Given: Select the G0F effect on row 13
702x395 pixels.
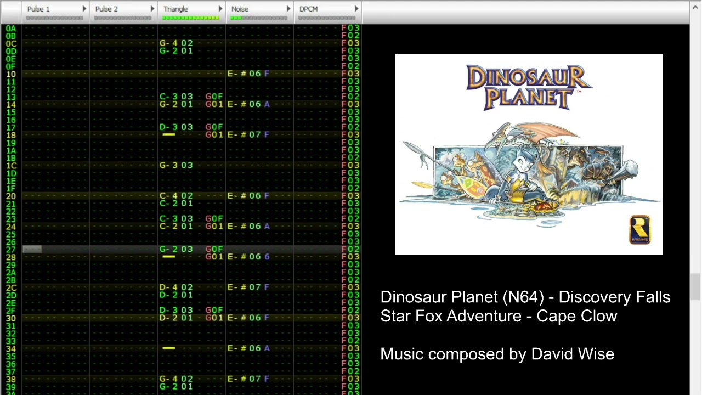Looking at the screenshot, I should click(x=214, y=97).
